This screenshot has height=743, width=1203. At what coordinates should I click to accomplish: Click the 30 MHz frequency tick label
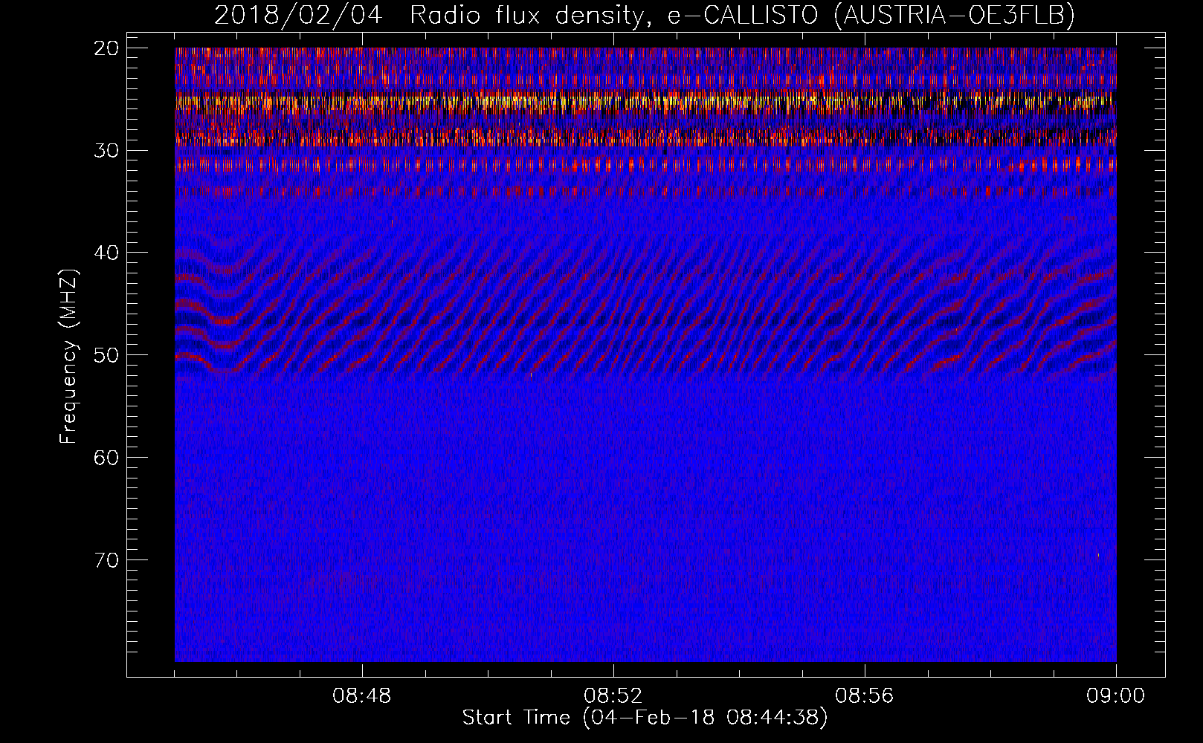pyautogui.click(x=107, y=151)
